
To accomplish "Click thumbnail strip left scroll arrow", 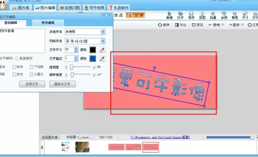I will point(42,148).
